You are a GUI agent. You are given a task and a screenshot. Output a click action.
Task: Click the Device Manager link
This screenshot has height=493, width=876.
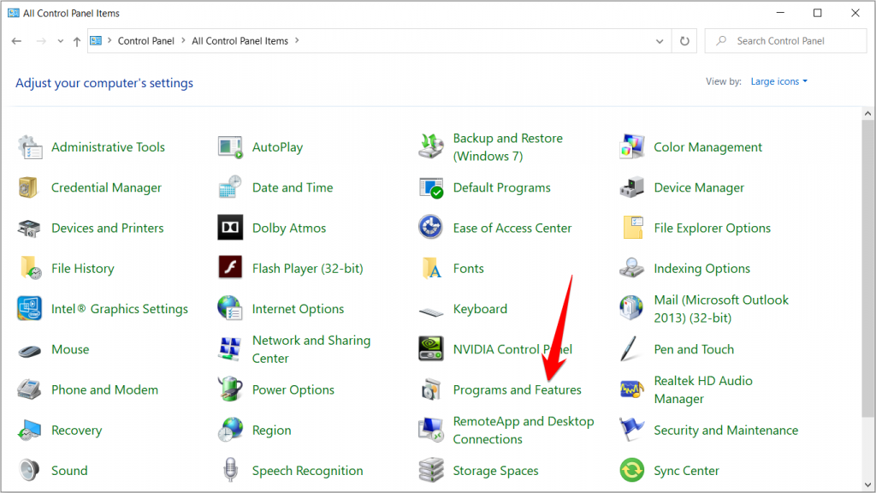pyautogui.click(x=699, y=187)
